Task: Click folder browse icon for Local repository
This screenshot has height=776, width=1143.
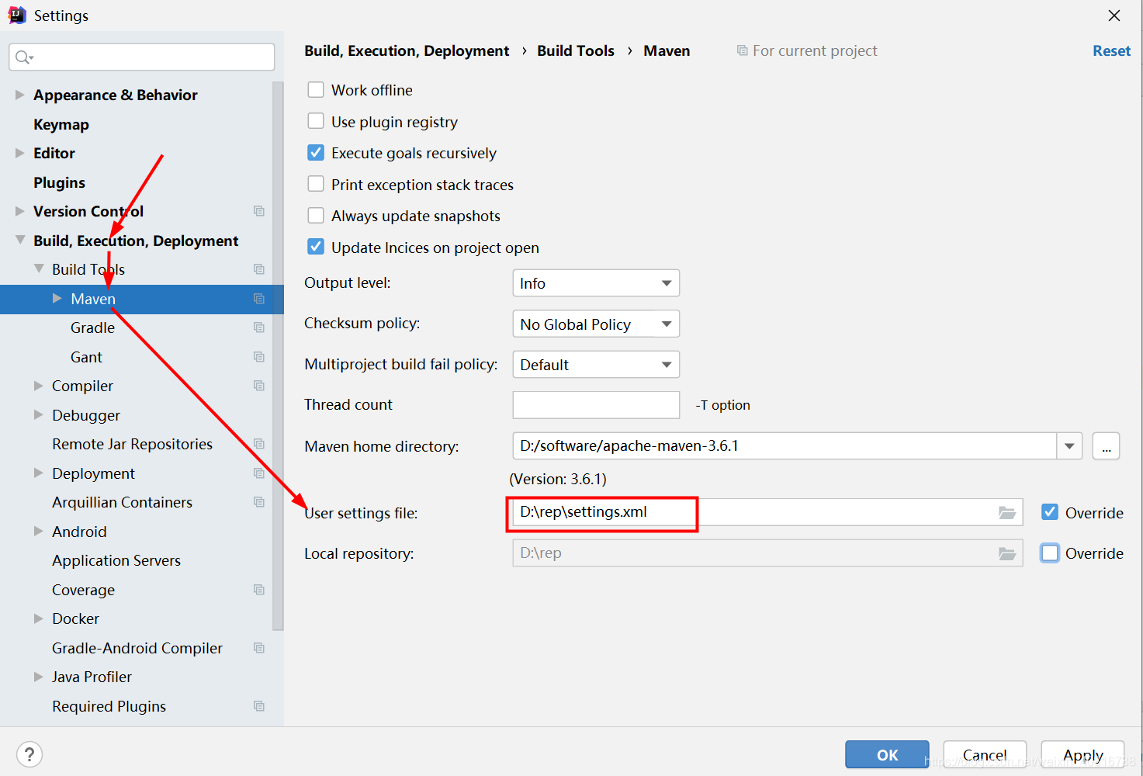Action: point(1007,553)
